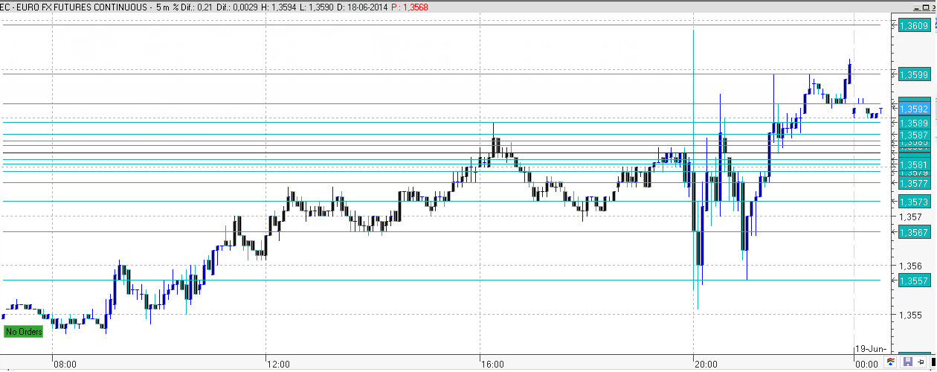937x372 pixels.
Task: Click the highlighted 1,3592 current price tag
Action: (x=914, y=108)
